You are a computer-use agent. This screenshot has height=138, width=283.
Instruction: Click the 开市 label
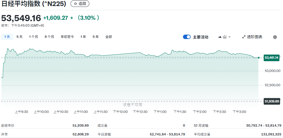[4, 134]
